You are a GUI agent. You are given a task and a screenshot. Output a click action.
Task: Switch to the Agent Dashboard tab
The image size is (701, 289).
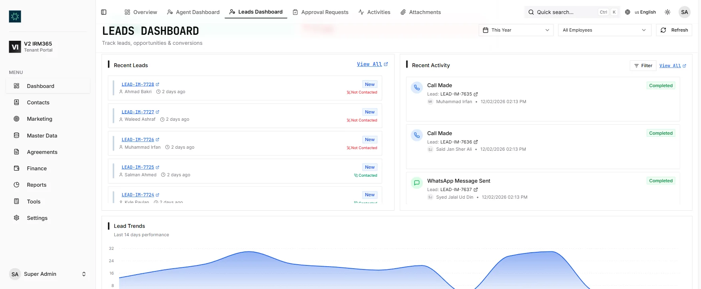click(193, 12)
